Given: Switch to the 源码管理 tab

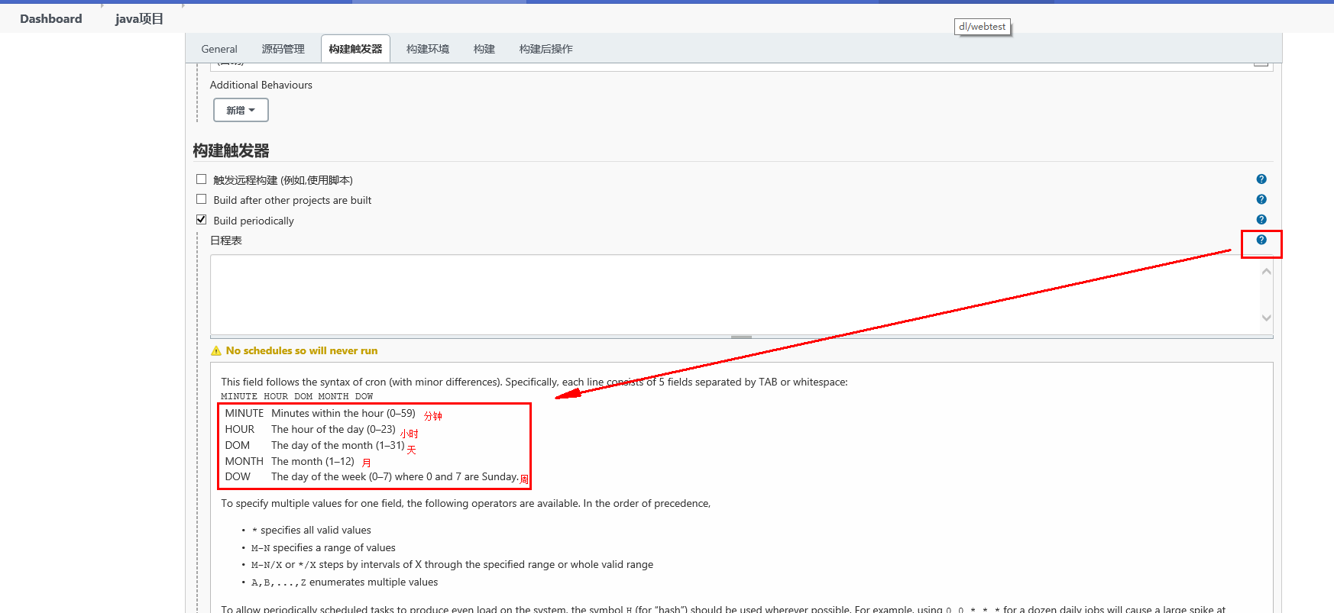Looking at the screenshot, I should coord(283,49).
